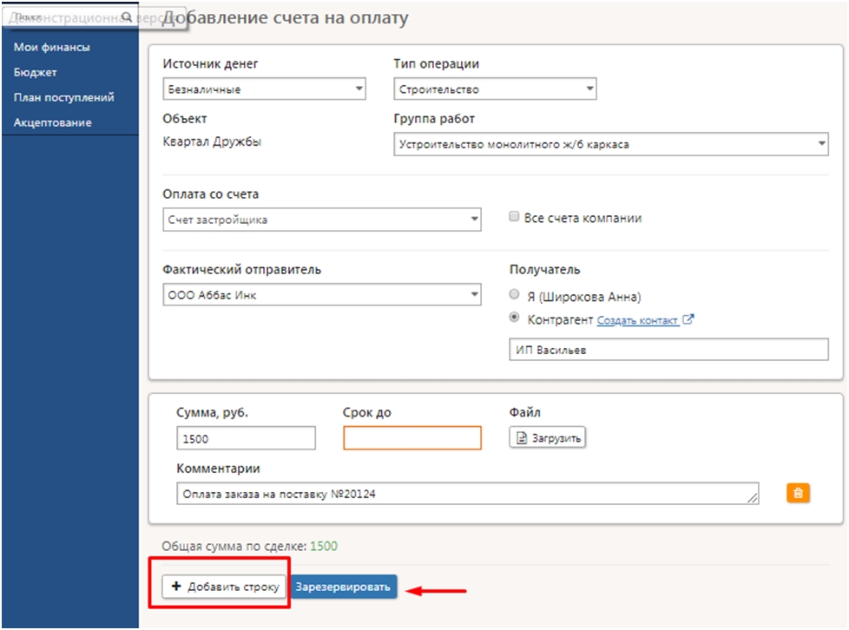Click the Загрузить file upload button
This screenshot has height=630, width=849.
[x=547, y=438]
